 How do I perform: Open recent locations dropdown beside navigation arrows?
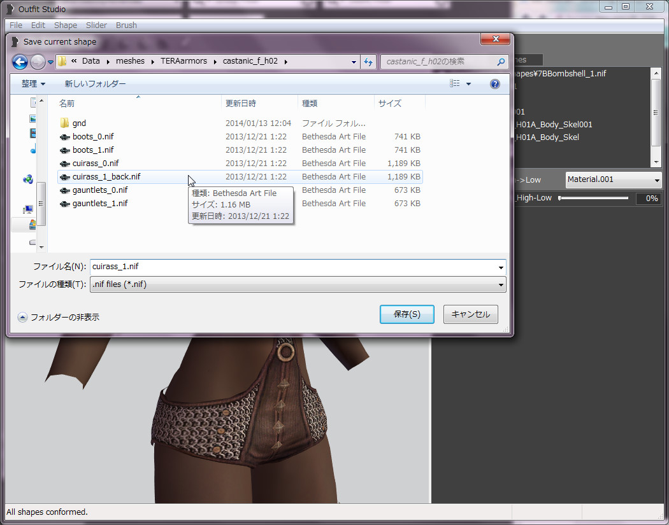[50, 62]
